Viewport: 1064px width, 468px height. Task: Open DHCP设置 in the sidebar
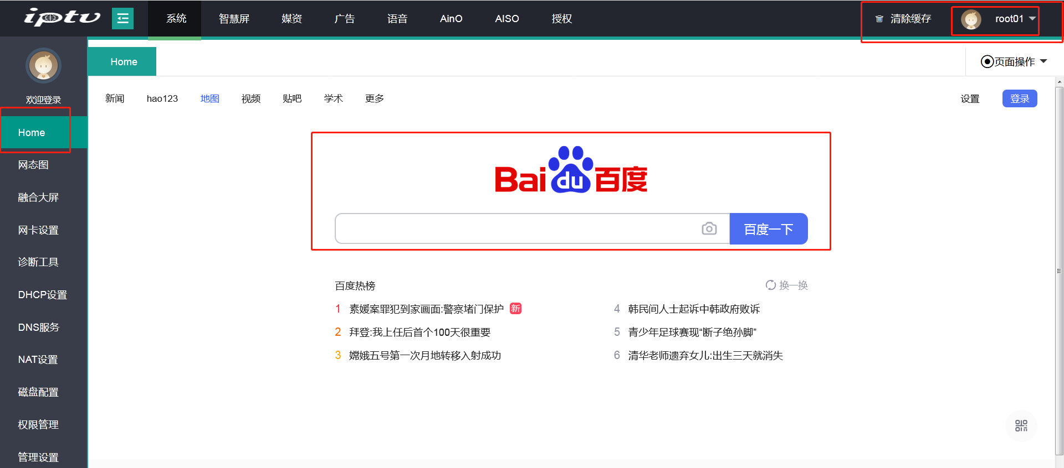pyautogui.click(x=42, y=295)
